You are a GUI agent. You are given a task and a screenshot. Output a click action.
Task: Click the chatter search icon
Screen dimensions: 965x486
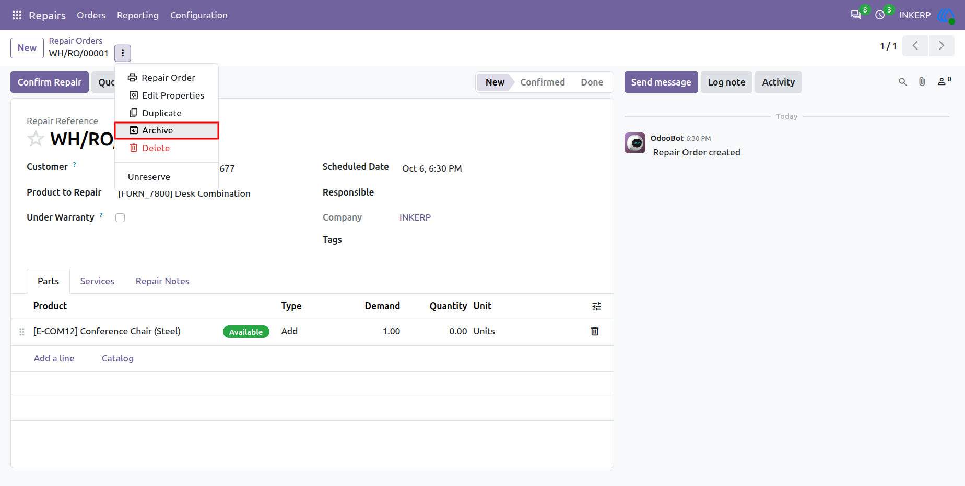pyautogui.click(x=902, y=82)
